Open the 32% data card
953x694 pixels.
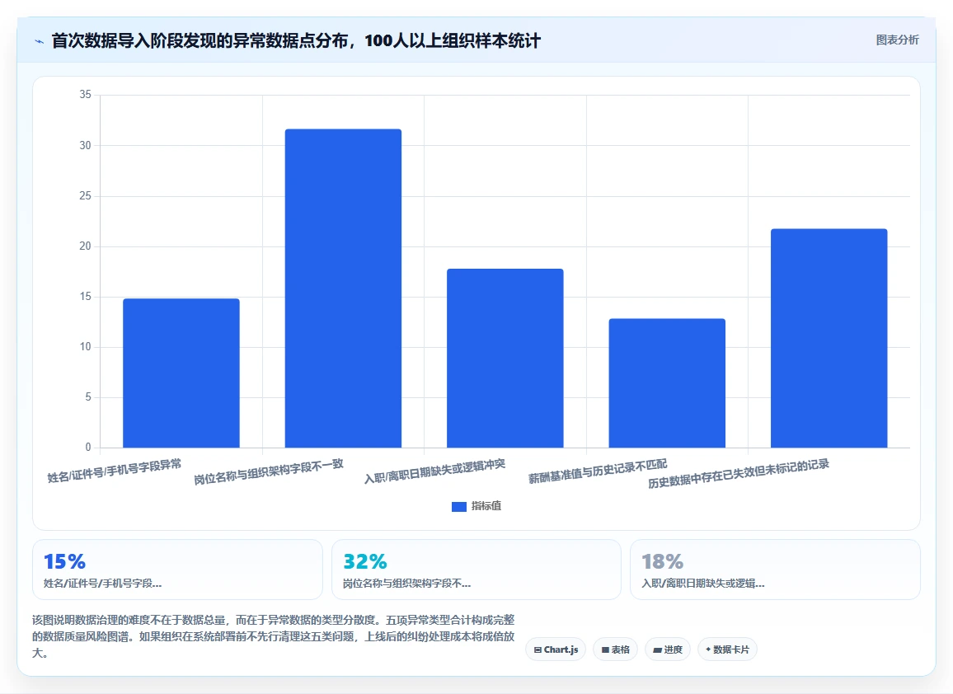coord(476,570)
